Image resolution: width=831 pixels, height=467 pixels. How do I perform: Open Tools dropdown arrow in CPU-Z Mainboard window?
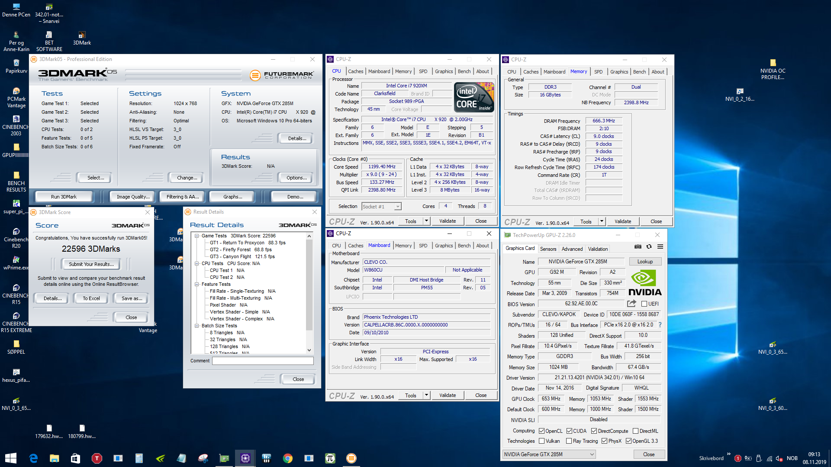click(x=426, y=395)
